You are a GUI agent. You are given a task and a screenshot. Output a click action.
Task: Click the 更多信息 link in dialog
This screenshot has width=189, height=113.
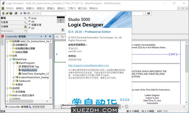125,99
